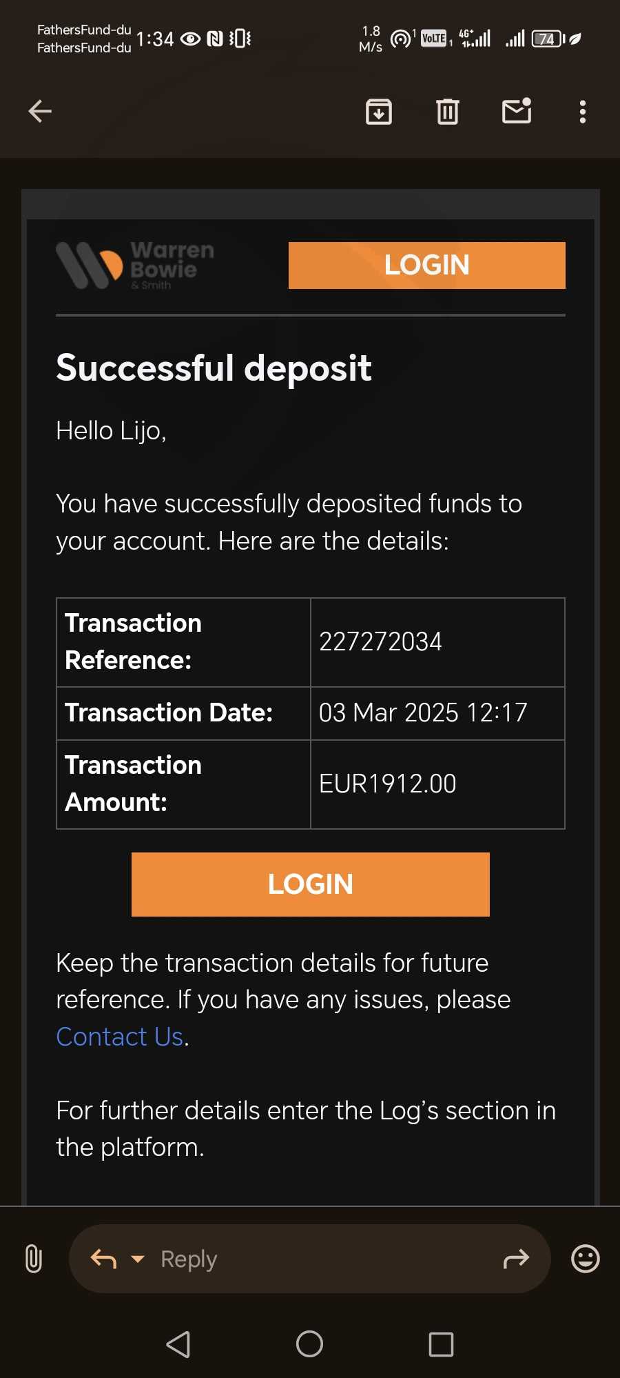620x1378 pixels.
Task: Tap the transaction reference number 227272034
Action: coord(380,642)
